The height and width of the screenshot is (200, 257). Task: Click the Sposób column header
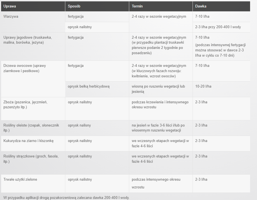coord(97,6)
